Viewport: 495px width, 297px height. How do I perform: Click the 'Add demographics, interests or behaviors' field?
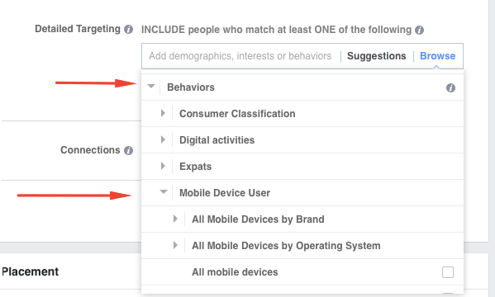pyautogui.click(x=240, y=56)
